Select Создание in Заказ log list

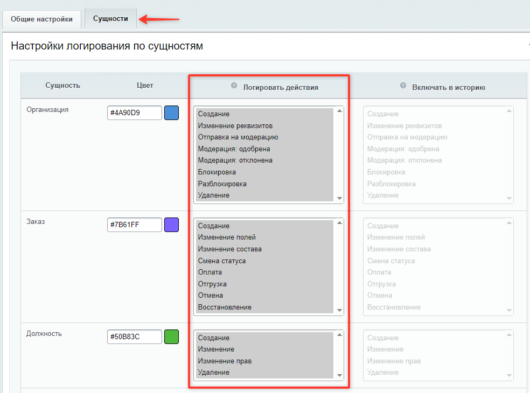[x=264, y=226]
